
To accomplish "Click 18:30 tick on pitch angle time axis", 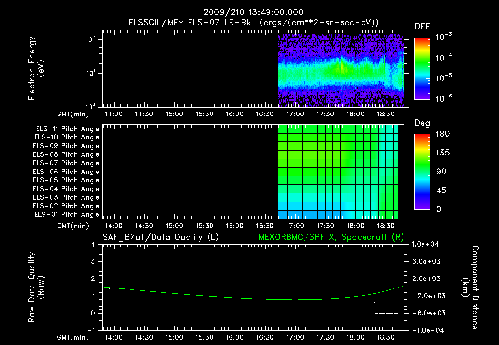I will point(386,226).
